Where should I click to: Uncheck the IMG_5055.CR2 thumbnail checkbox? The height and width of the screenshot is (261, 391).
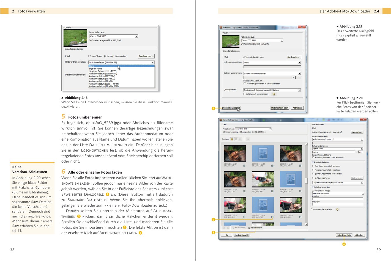(x=272, y=217)
